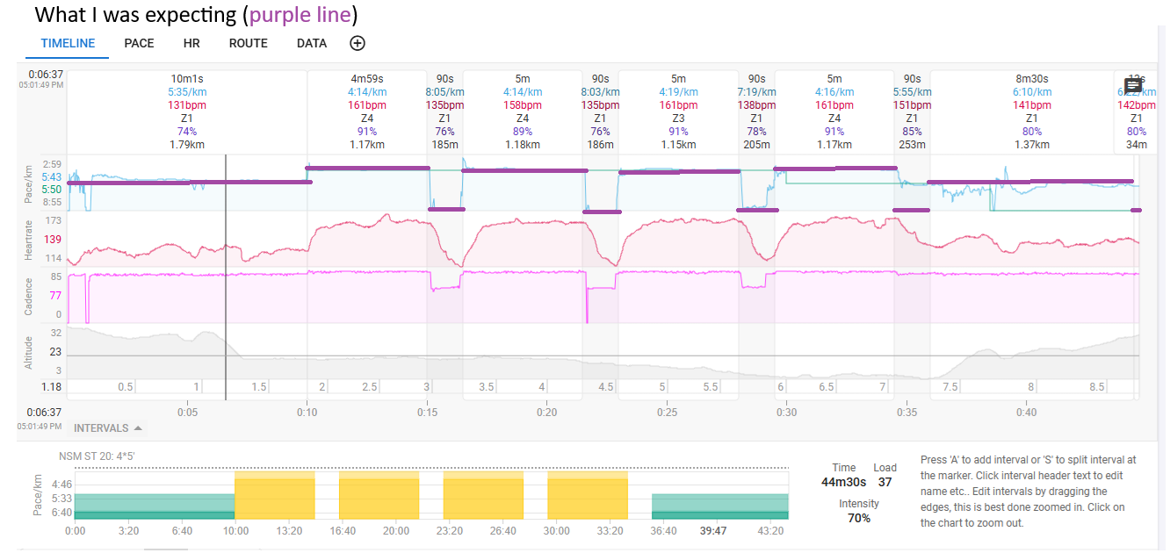Image resolution: width=1170 pixels, height=553 pixels.
Task: Go to the ROUTE tab
Action: [248, 43]
